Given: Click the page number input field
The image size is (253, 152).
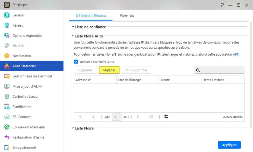Looking at the screenshot, I should click(x=117, y=117).
